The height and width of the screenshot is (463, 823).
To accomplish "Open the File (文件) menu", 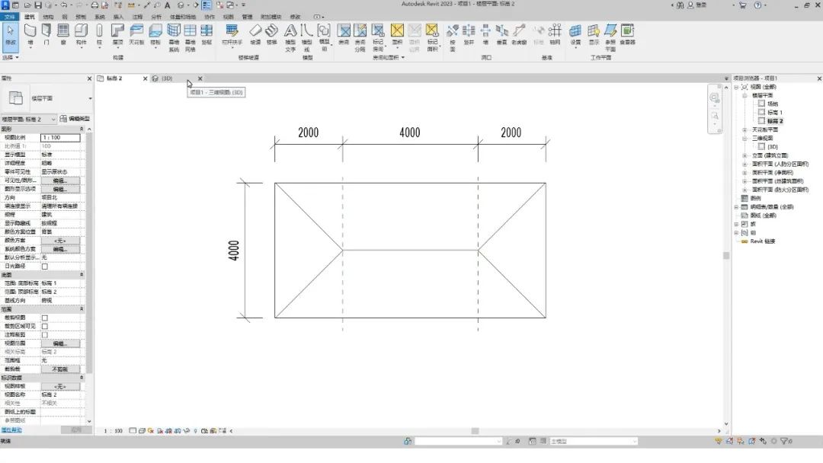I will [9, 16].
